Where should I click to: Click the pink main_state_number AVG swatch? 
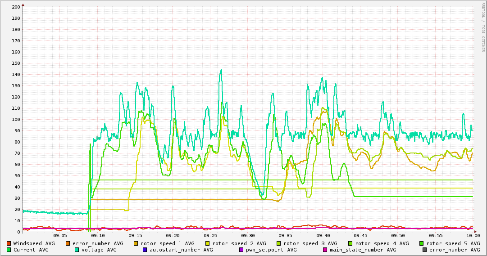325,250
